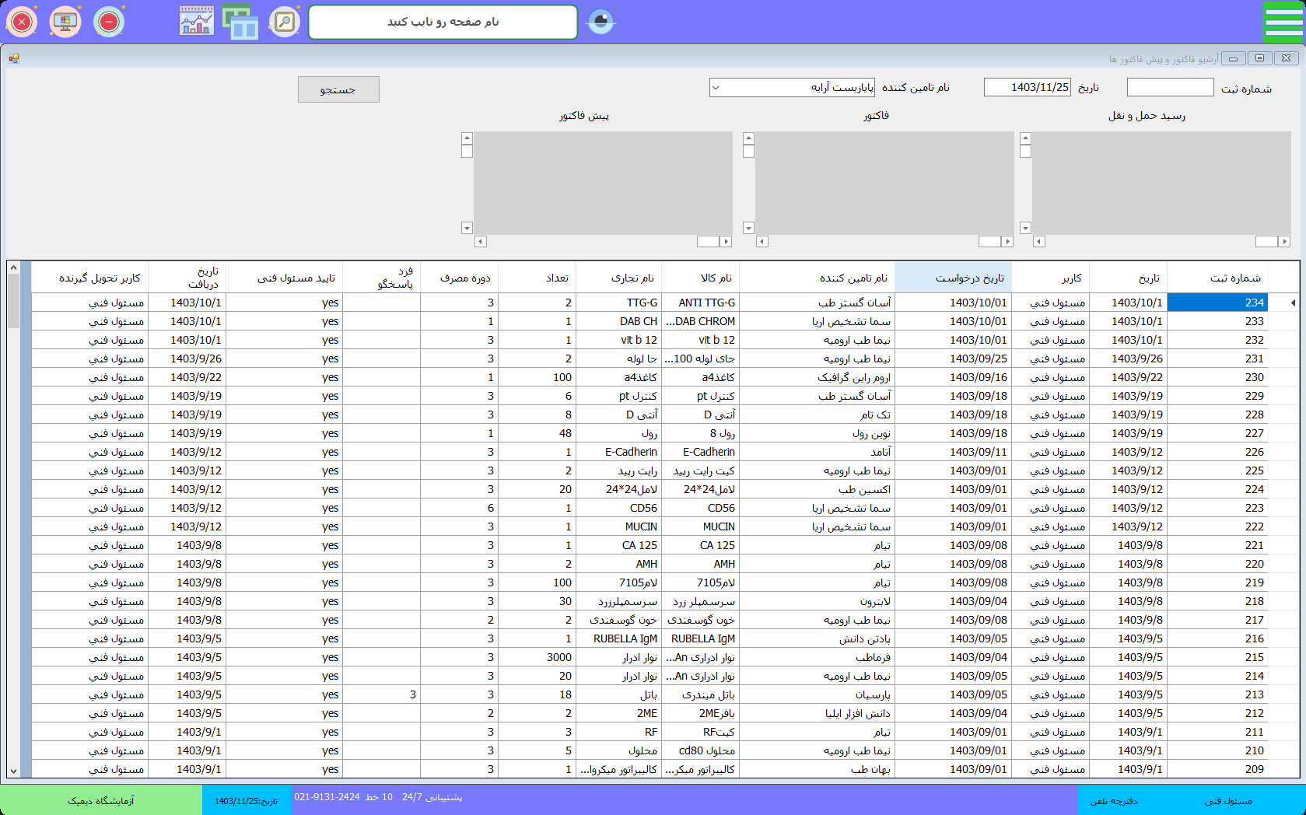Click the جستجو search button
This screenshot has width=1306, height=815.
click(338, 89)
